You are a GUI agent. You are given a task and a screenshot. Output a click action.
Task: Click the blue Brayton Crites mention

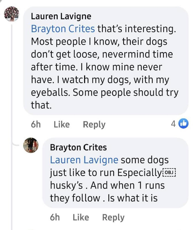(x=63, y=29)
